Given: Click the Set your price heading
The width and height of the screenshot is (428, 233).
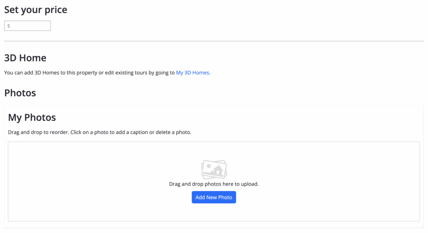Looking at the screenshot, I should (x=36, y=10).
